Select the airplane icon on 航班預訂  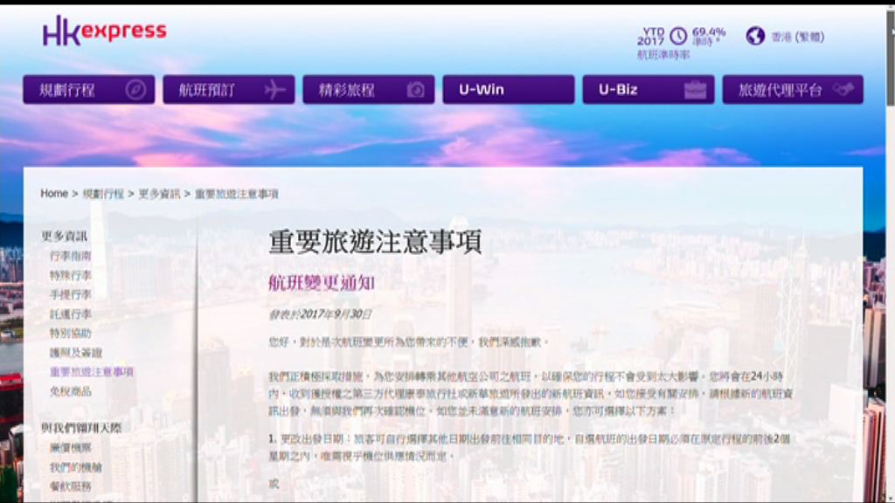tap(275, 89)
